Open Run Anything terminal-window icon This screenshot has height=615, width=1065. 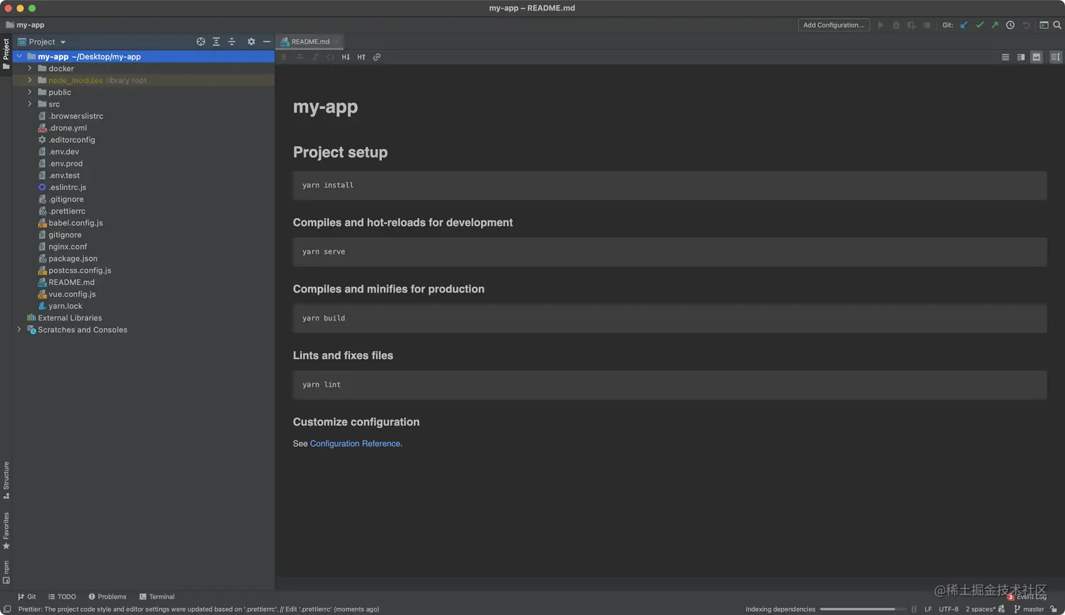(1044, 25)
